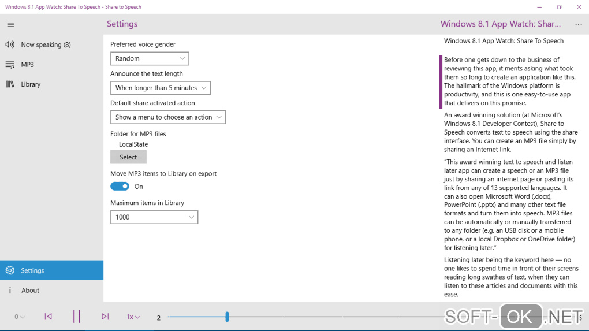
Task: Click the LocalState folder name
Action: [x=133, y=144]
